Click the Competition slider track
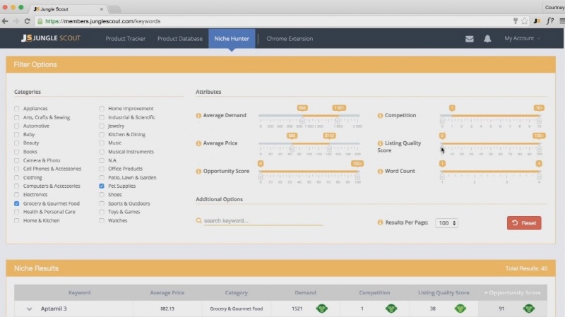 [490, 116]
